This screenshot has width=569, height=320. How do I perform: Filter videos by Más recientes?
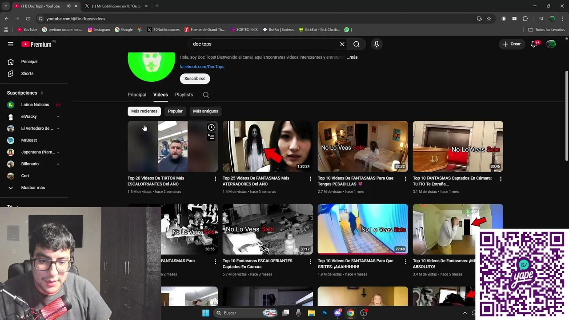144,111
